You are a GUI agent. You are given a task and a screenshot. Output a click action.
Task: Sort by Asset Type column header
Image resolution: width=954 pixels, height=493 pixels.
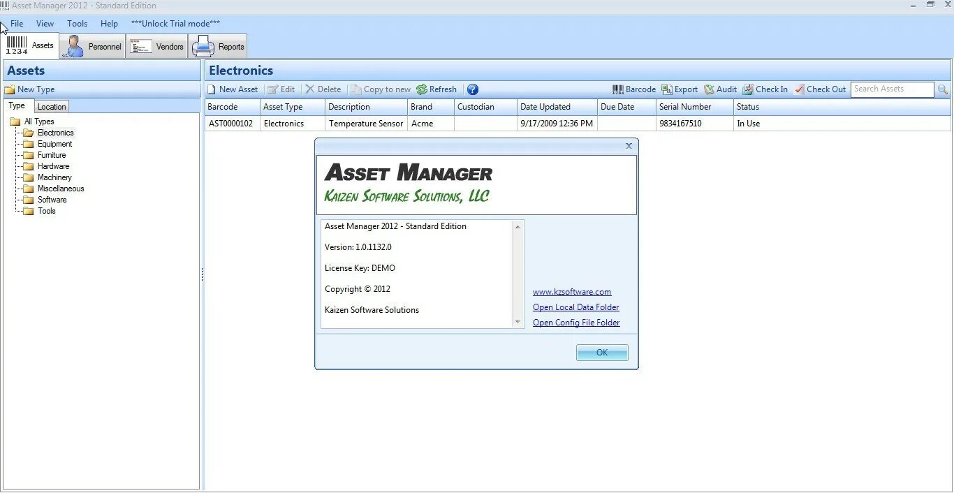point(293,107)
